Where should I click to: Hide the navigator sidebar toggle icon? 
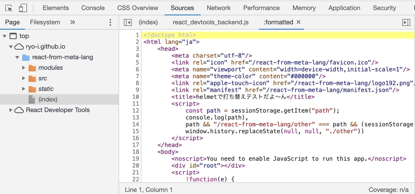(x=128, y=22)
